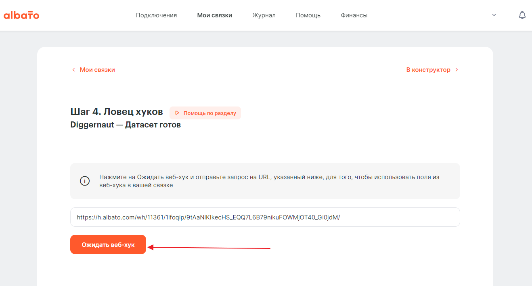Open the notifications bell

point(522,15)
